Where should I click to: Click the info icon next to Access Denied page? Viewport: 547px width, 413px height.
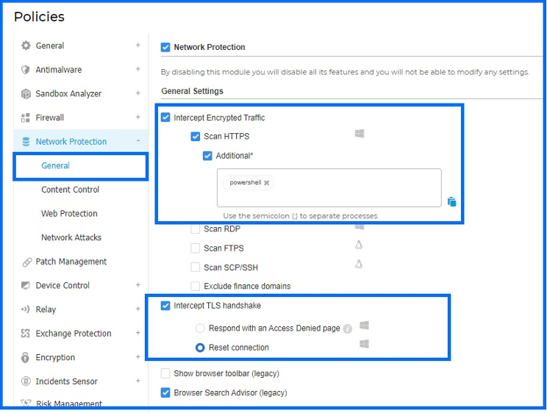pyautogui.click(x=348, y=328)
